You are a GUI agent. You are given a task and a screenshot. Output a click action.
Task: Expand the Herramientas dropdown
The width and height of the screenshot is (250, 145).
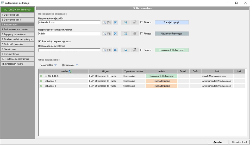[x=70, y=65]
